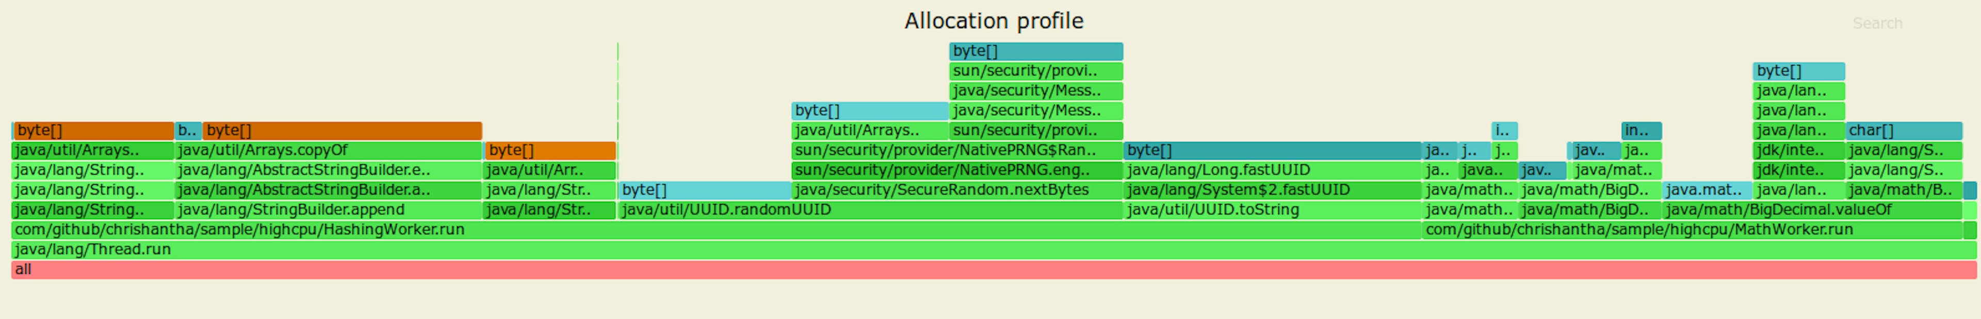Screen dimensions: 1981x319
Task: Click the AbstractStringBuilder.a.. frame
Action: 328,189
